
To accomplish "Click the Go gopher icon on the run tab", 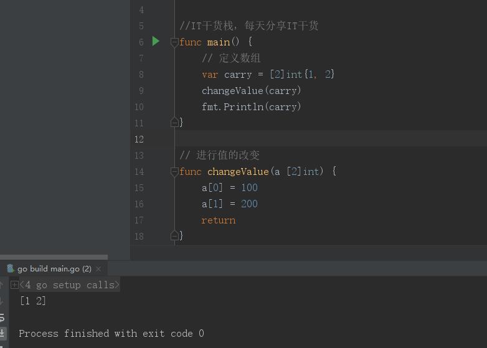I will [10, 269].
